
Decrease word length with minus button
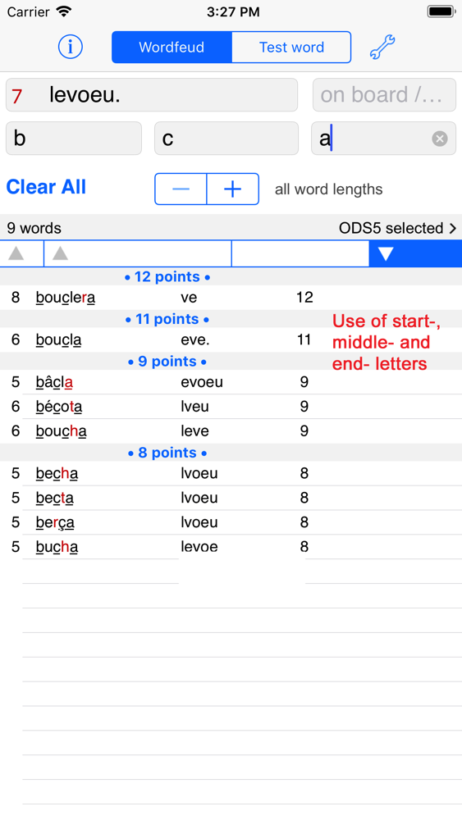pos(181,189)
